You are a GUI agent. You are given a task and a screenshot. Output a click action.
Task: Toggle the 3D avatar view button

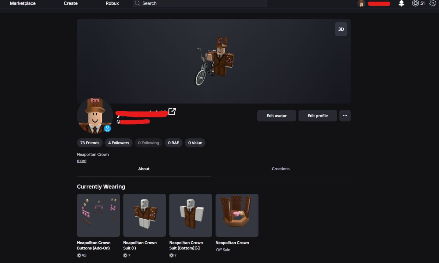pyautogui.click(x=341, y=29)
